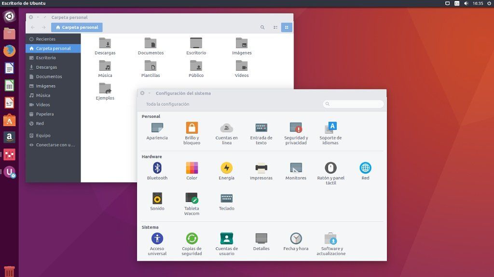494x277 pixels.
Task: Open Copias de seguridad settings
Action: [x=192, y=239]
